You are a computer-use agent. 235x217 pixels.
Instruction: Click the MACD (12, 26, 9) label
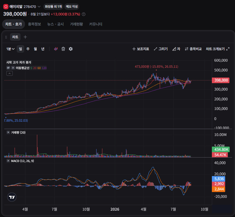pos(23,161)
